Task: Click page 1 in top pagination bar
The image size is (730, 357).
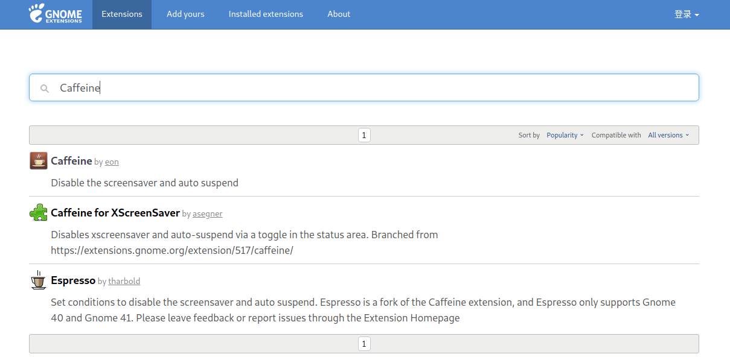Action: click(364, 135)
